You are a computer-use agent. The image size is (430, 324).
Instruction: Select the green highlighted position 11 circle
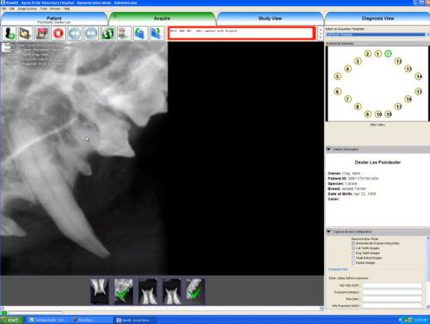click(388, 53)
